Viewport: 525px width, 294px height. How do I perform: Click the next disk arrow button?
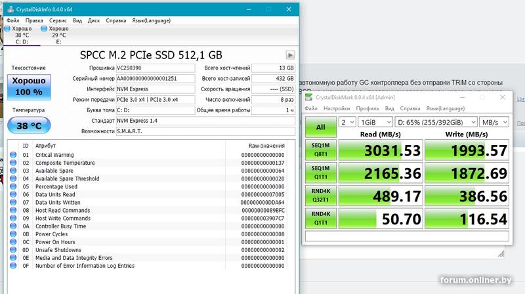tap(290, 55)
